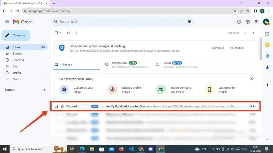Click the inbox vertical scrollbar
The height and width of the screenshot is (153, 273).
click(260, 49)
